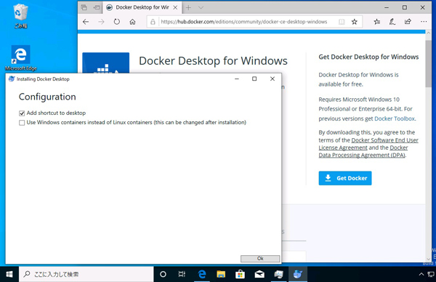Share this page from Edge toolbar
436x282 pixels.
tap(408, 22)
